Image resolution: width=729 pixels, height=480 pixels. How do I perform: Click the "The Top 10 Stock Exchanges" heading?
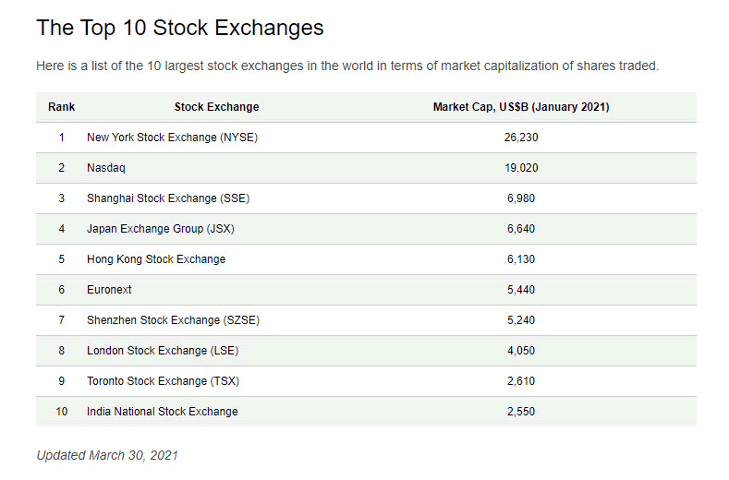pyautogui.click(x=180, y=28)
